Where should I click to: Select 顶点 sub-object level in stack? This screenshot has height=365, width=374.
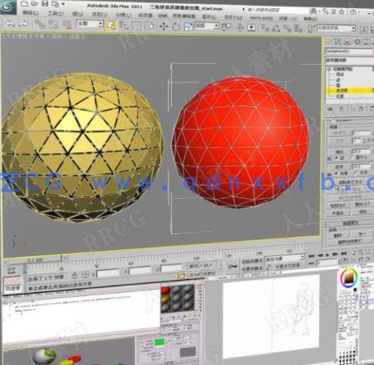coord(340,74)
